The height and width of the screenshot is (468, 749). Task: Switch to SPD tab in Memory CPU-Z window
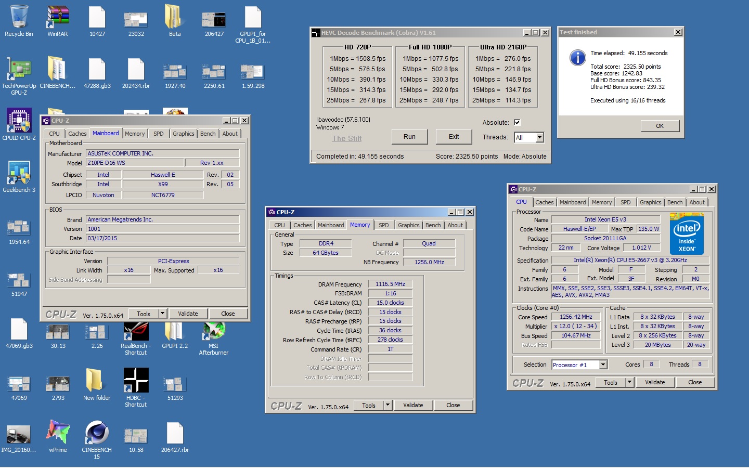coord(384,225)
